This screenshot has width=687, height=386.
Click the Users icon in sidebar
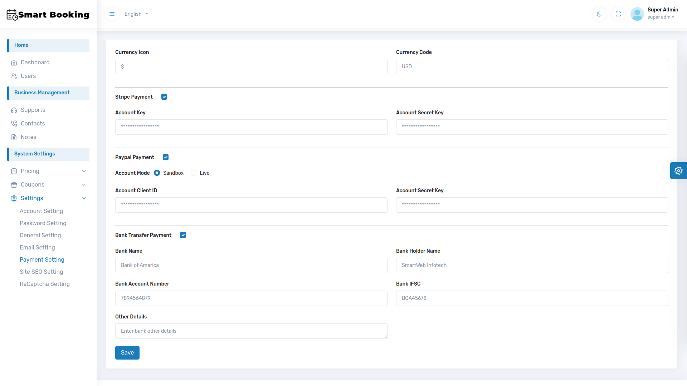14,76
